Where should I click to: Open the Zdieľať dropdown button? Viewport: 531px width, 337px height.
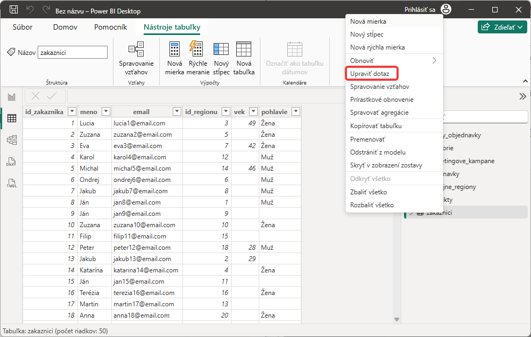click(x=502, y=27)
